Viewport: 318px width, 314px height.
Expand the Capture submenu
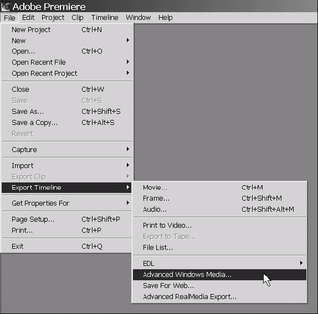[67, 149]
